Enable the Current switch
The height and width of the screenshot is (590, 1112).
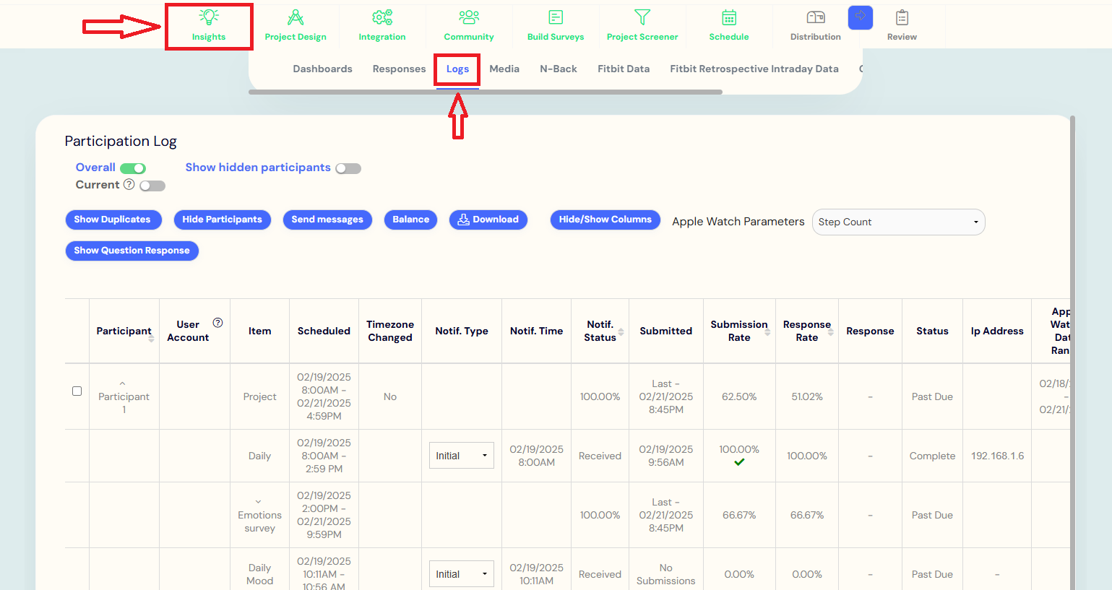pos(152,186)
